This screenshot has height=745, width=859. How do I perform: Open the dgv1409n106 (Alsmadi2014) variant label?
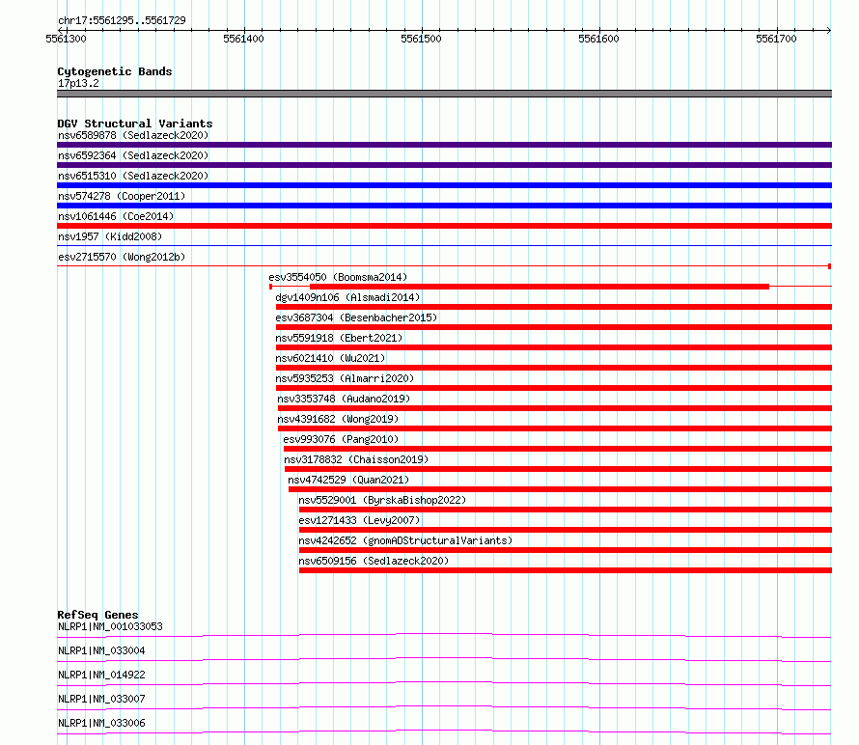click(347, 297)
